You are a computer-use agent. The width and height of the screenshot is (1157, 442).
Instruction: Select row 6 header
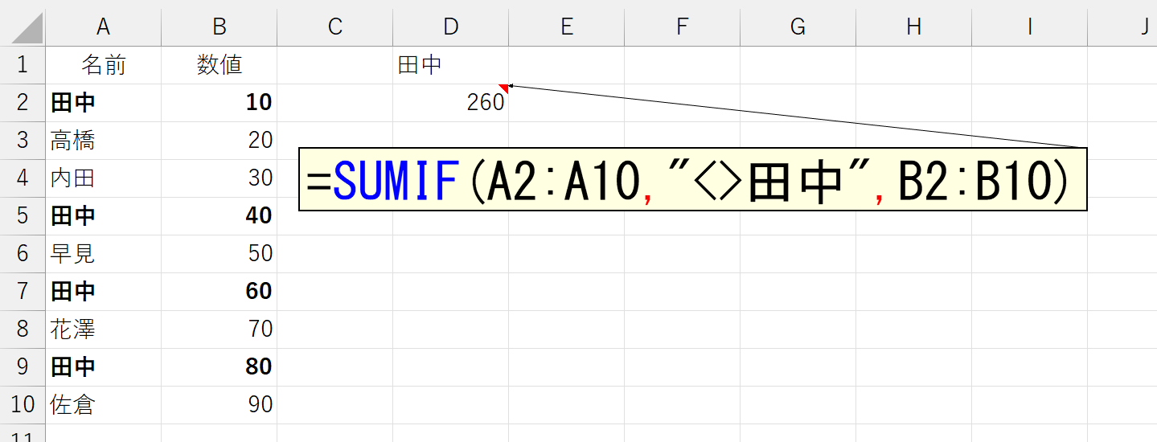point(23,254)
